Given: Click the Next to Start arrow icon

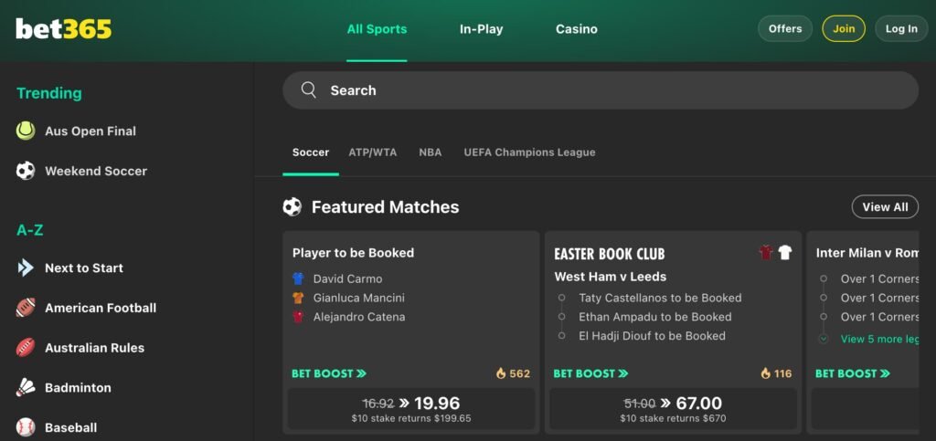Looking at the screenshot, I should 26,268.
